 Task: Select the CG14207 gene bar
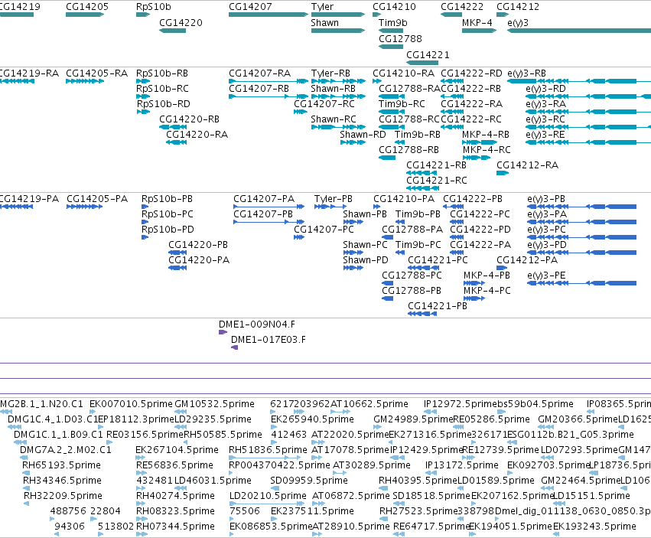click(x=269, y=15)
